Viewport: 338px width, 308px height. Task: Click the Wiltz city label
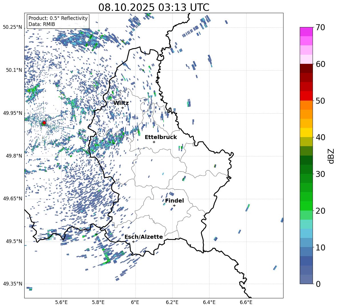point(121,103)
